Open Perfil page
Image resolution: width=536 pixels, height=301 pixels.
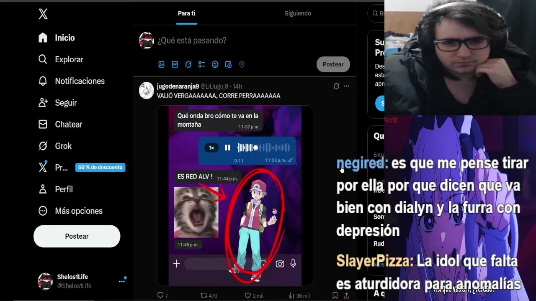click(56, 189)
